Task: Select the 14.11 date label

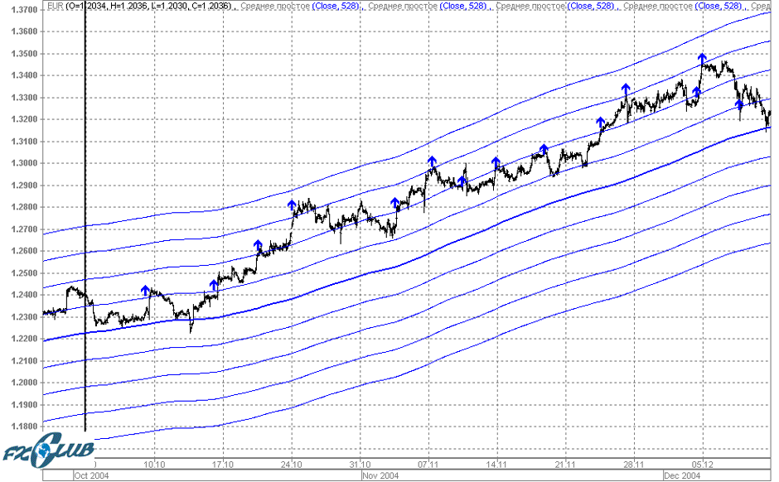Action: pos(496,465)
